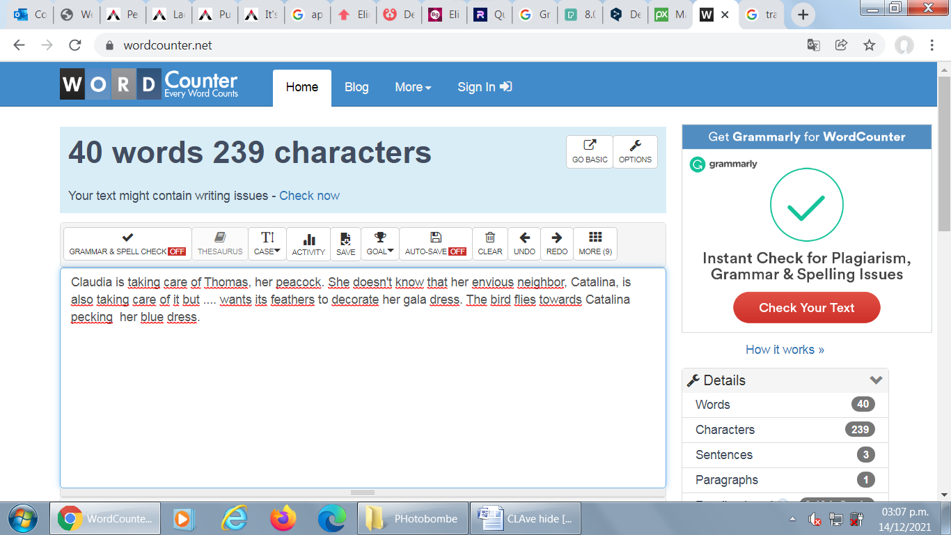Image resolution: width=951 pixels, height=535 pixels.
Task: Open the Blog page
Action: (356, 88)
